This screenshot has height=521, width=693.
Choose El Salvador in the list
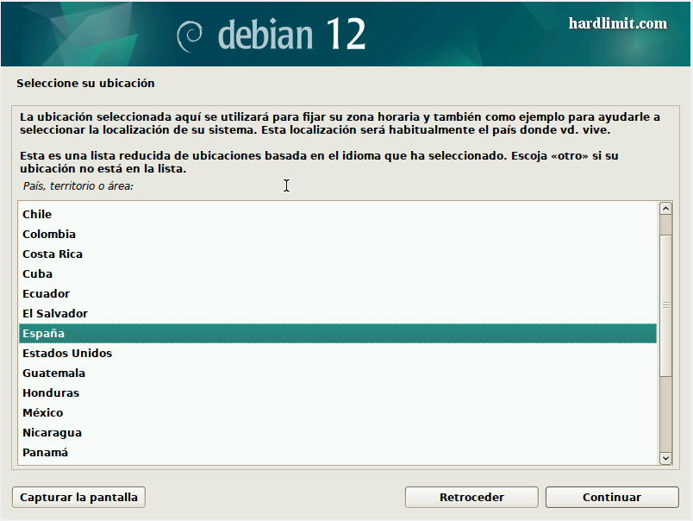pyautogui.click(x=55, y=313)
